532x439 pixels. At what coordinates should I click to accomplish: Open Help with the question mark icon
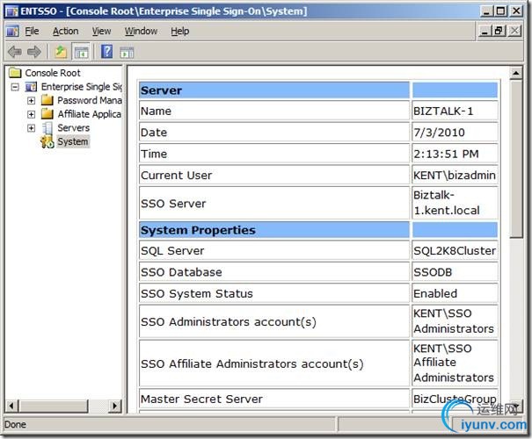pyautogui.click(x=107, y=52)
